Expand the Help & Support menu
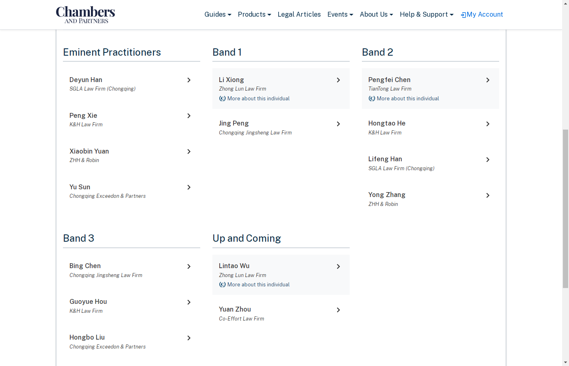 (x=426, y=14)
